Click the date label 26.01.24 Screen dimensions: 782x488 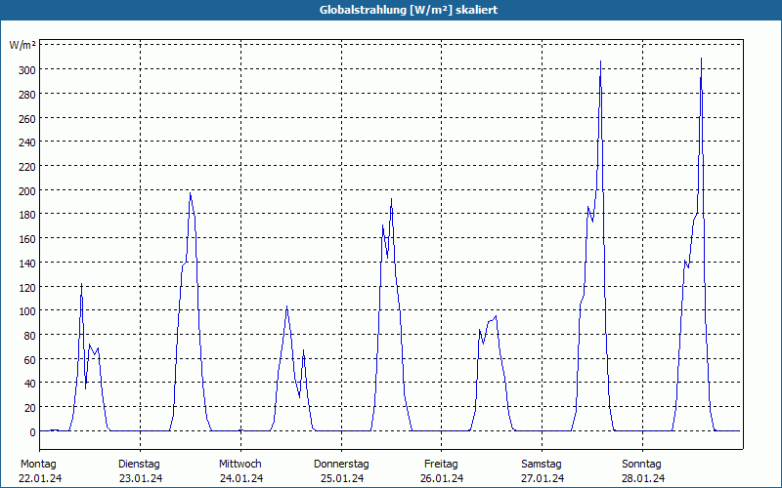(442, 478)
